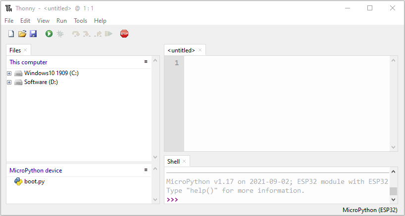The width and height of the screenshot is (405, 216).
Task: Click the Shell scrollbar thumb
Action: (x=393, y=191)
